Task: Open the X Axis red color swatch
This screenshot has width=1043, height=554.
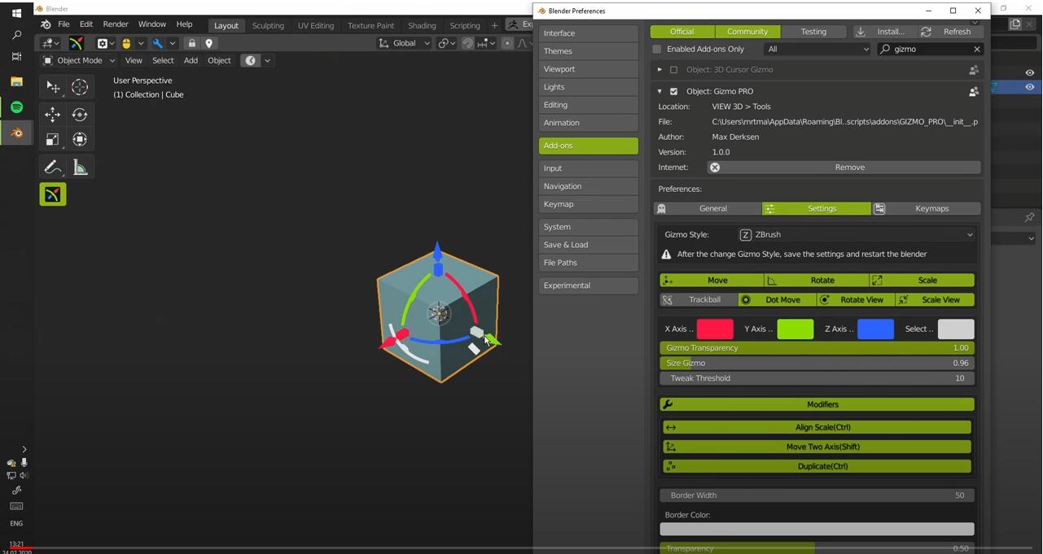Action: (x=715, y=329)
